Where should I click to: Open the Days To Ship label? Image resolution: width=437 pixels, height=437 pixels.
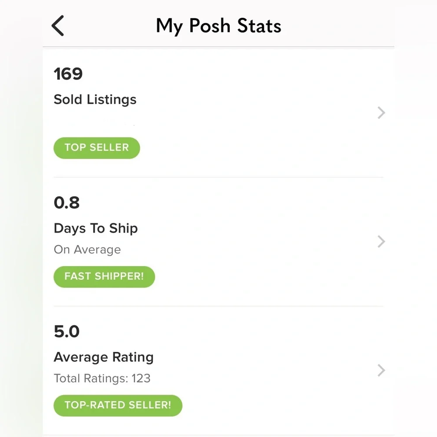96,228
